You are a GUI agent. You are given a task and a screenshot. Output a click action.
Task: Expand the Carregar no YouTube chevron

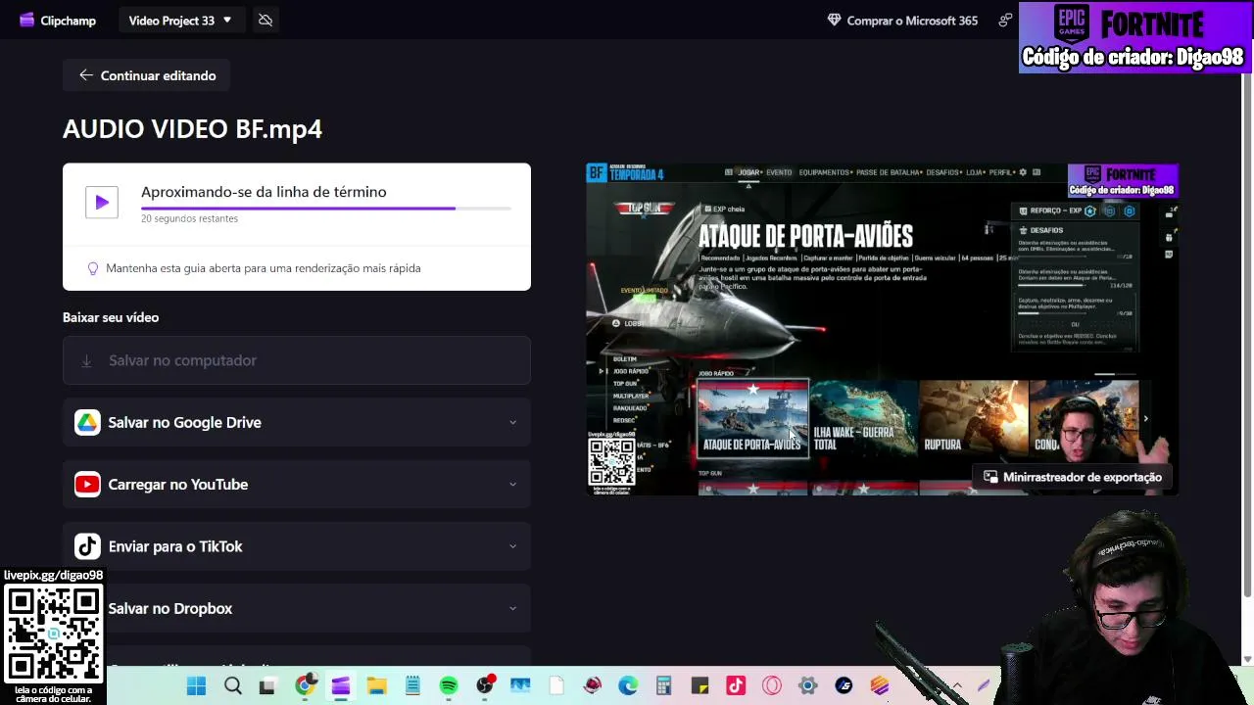coord(512,485)
